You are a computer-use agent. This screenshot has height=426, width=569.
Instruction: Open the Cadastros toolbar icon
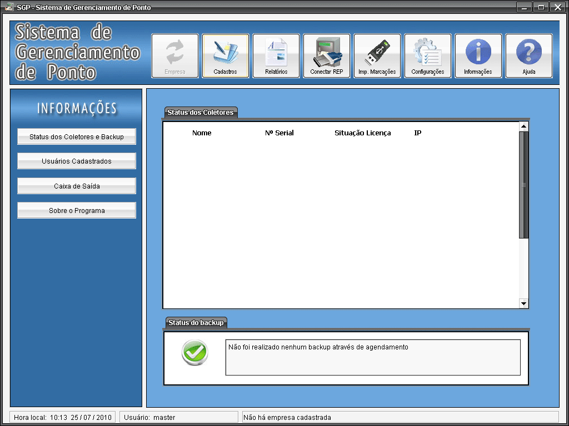coord(225,55)
